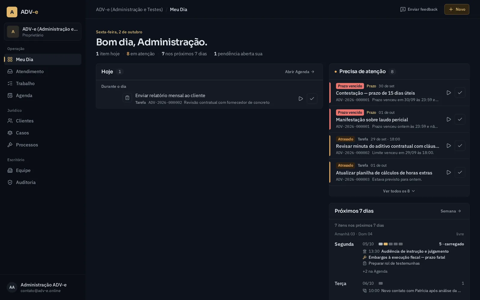
Task: Click the ADV-e logo icon
Action: pyautogui.click(x=12, y=12)
